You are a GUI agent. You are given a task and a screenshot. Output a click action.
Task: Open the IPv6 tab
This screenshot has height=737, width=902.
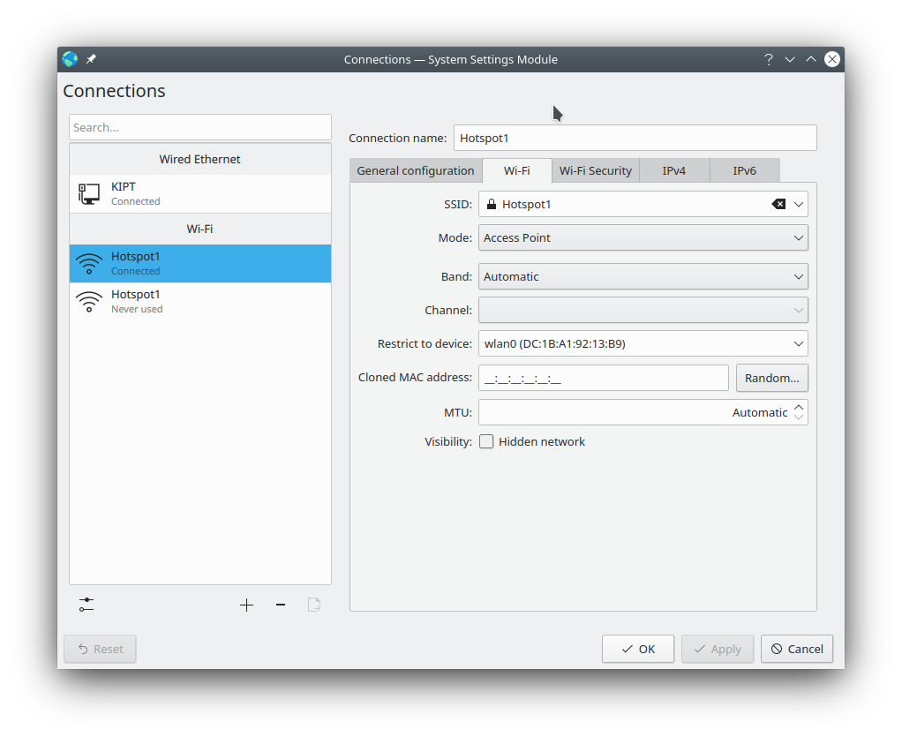click(x=744, y=171)
